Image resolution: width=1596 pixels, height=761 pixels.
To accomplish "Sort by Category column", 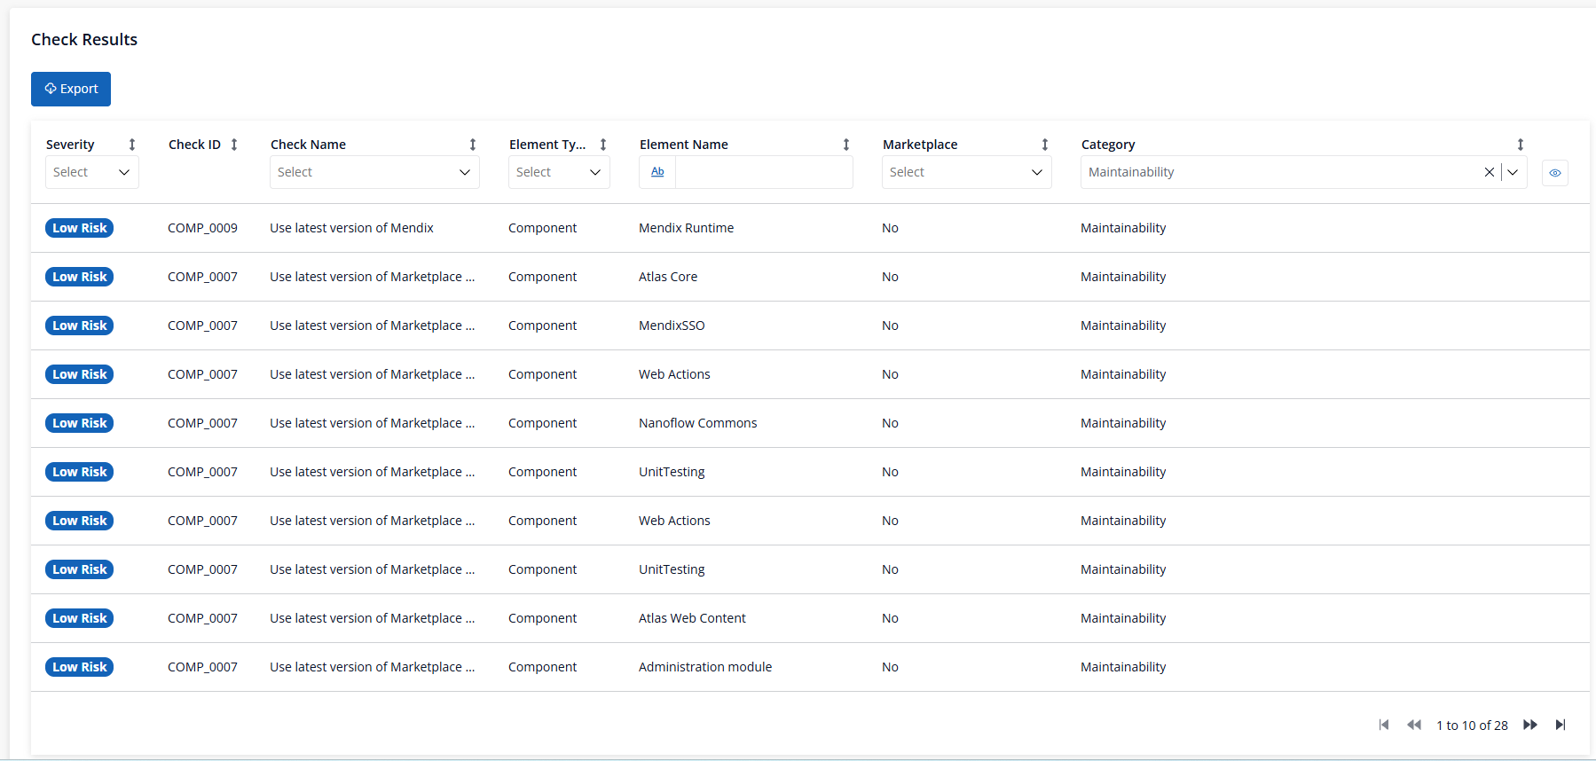I will [x=1521, y=145].
